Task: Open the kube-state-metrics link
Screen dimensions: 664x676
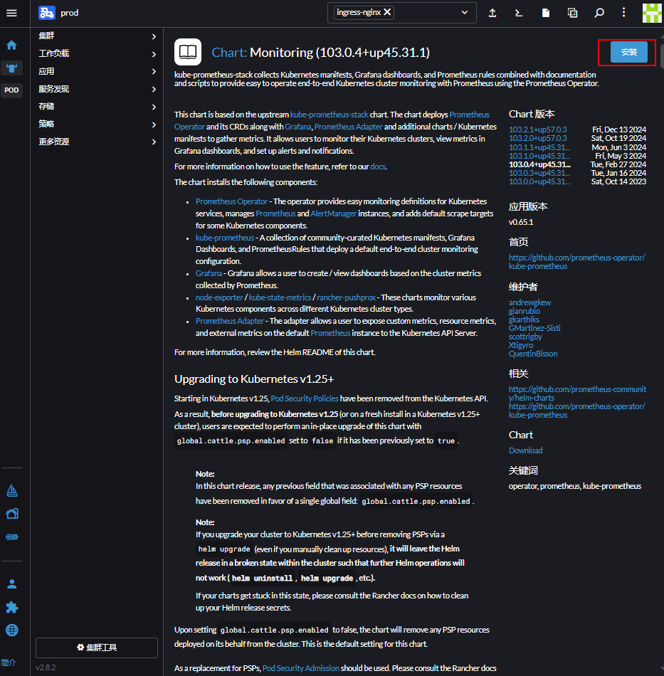Action: [280, 297]
